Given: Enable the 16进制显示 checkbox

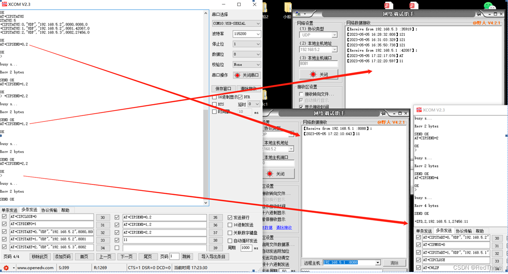Looking at the screenshot, I should click(214, 97).
